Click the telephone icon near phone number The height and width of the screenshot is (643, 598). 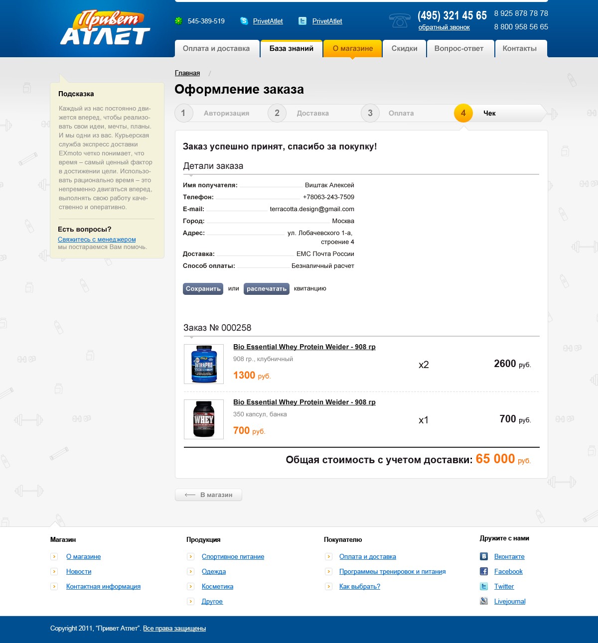pyautogui.click(x=400, y=20)
